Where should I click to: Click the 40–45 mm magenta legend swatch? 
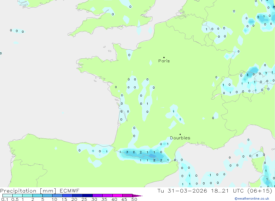pos(117,196)
